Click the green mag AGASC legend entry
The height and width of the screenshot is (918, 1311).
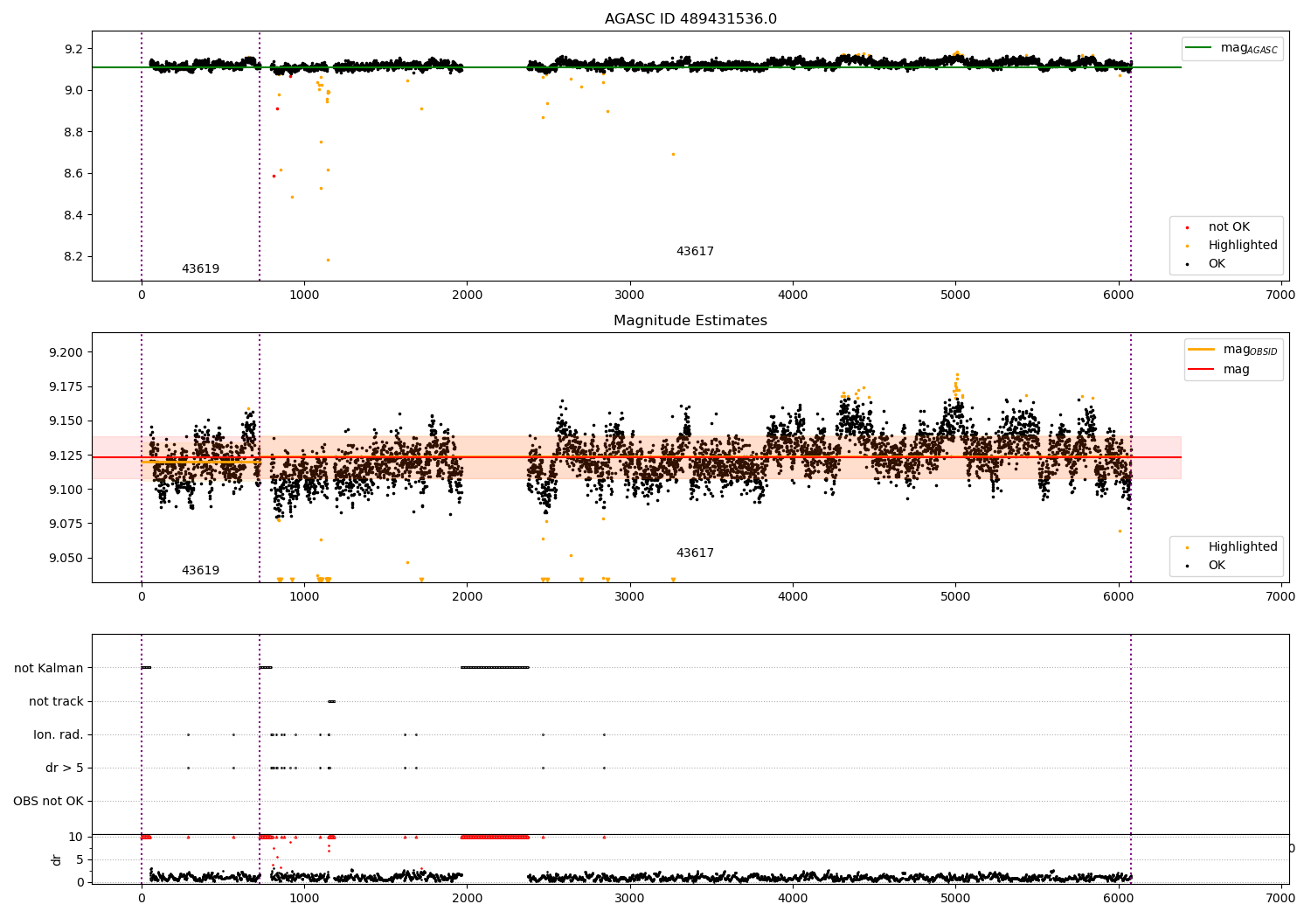1232,49
